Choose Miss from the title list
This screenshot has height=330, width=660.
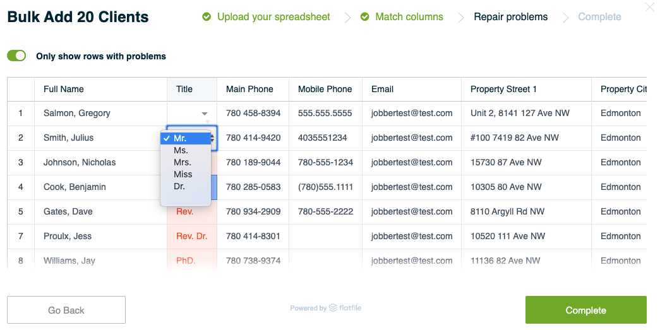click(186, 174)
